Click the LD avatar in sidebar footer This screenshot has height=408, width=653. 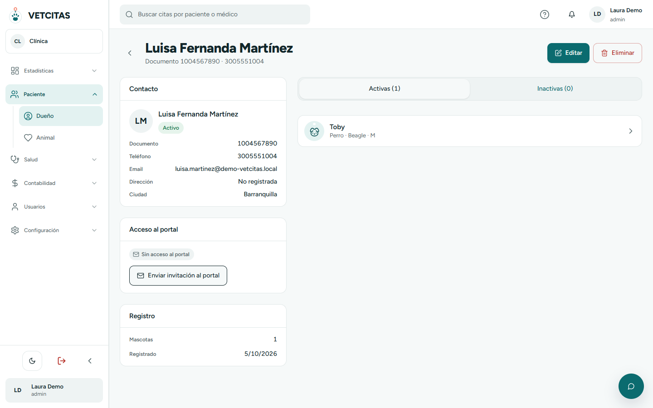(x=18, y=390)
